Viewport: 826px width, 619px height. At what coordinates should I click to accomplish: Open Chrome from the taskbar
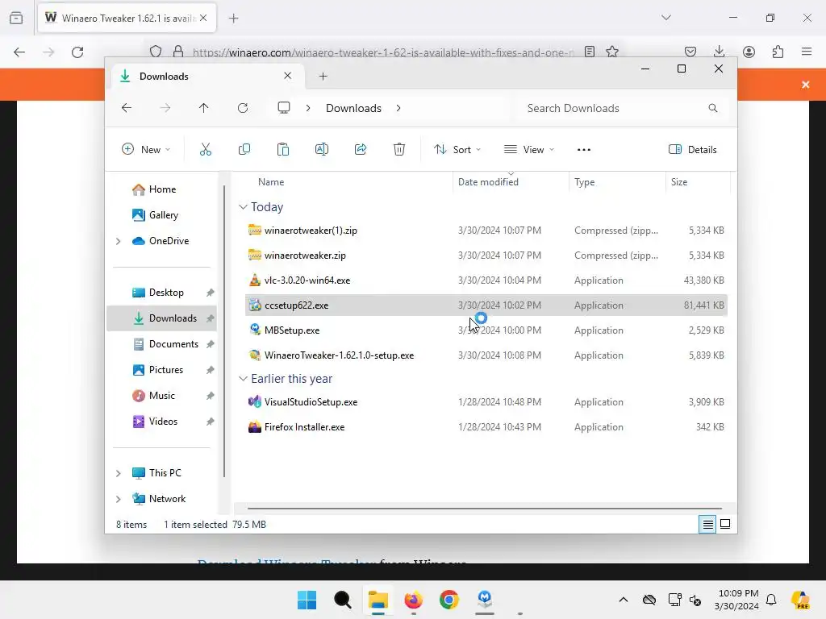[448, 600]
